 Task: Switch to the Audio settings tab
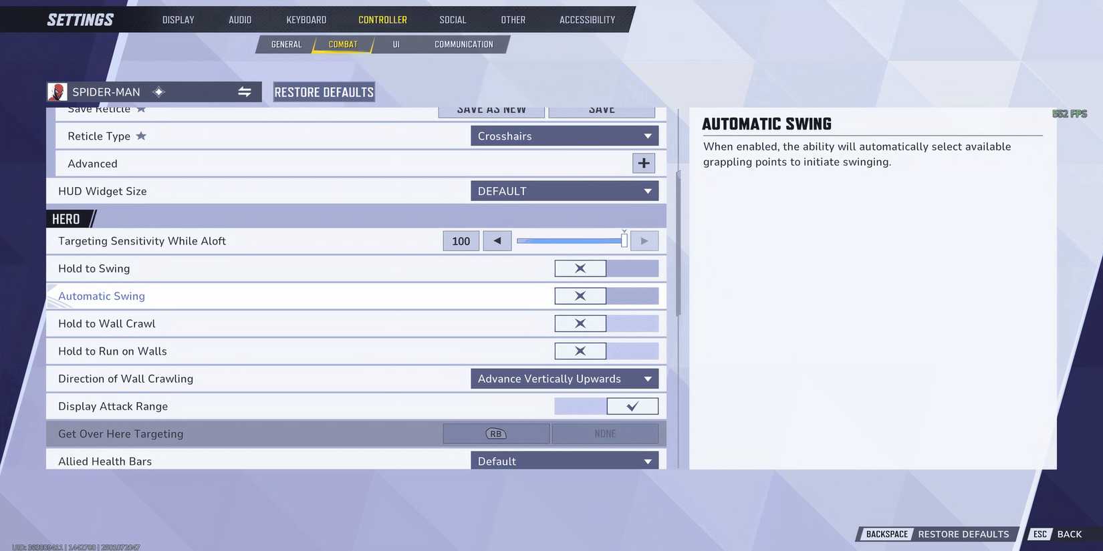240,20
